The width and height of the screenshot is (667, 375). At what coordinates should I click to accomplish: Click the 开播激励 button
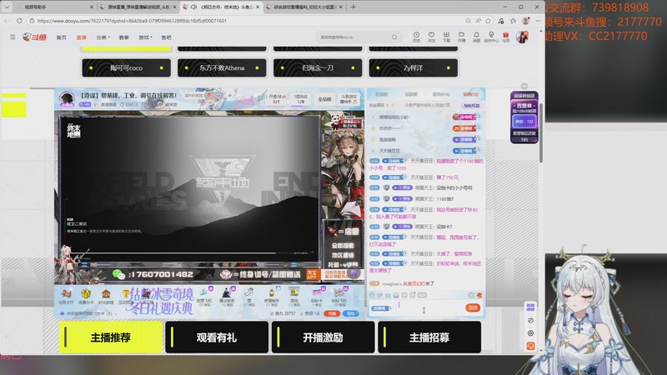coord(323,337)
